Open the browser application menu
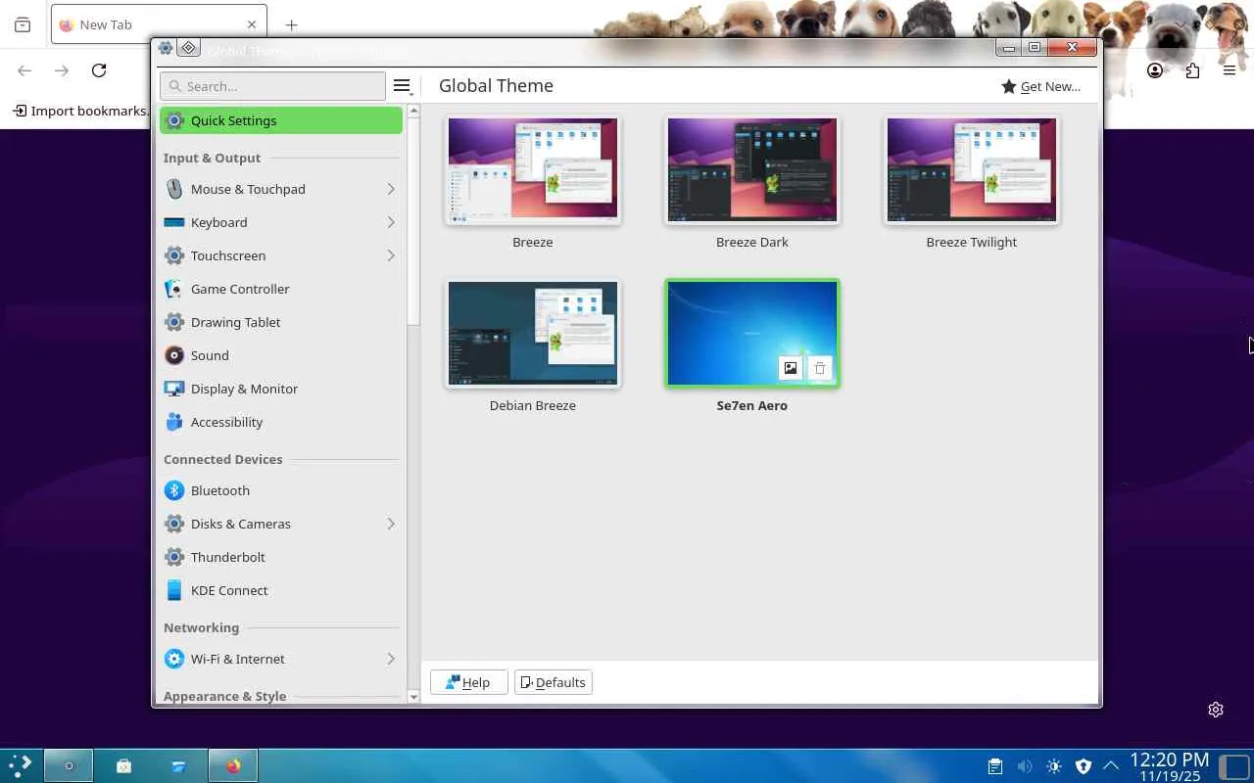 click(1230, 70)
